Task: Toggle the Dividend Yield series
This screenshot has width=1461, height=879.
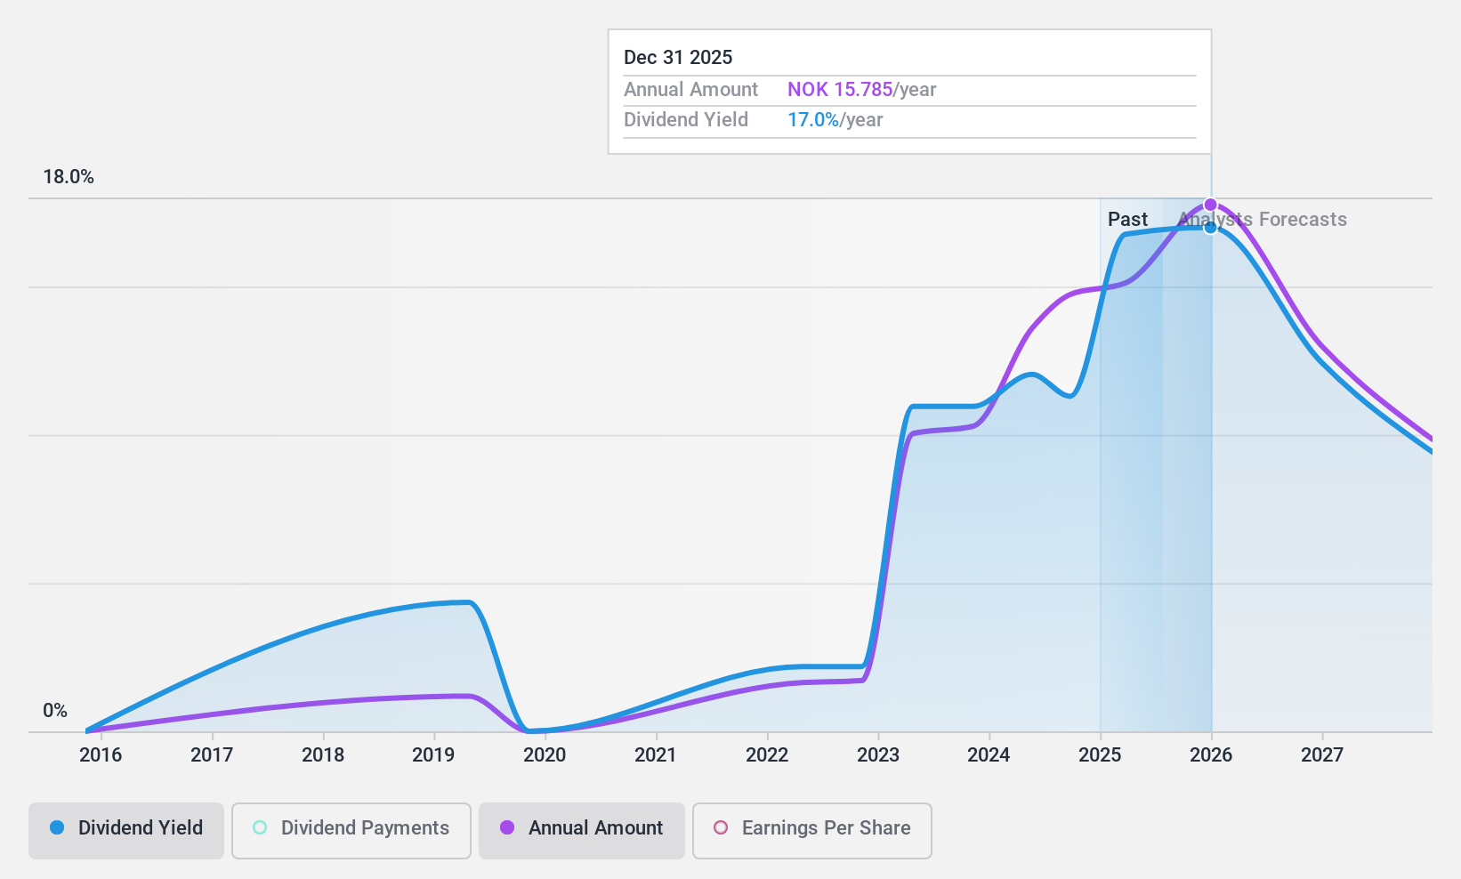Action: [126, 830]
